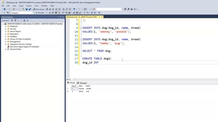
Task: Expand the Replication node
Action: point(5,34)
